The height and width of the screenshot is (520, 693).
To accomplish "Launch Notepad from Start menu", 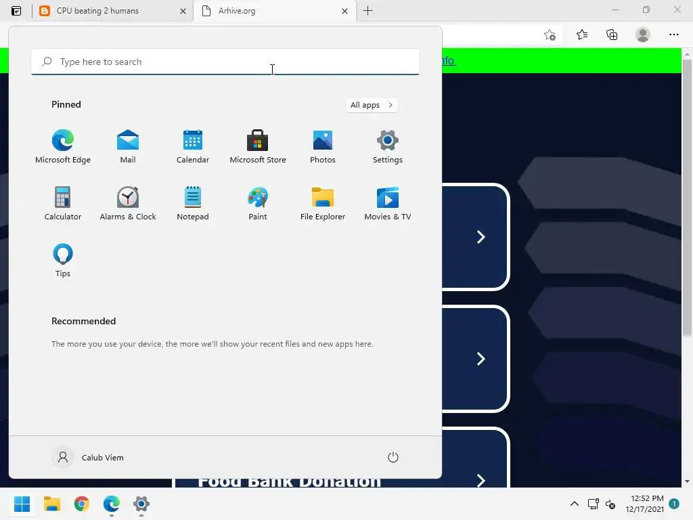I will 193,203.
